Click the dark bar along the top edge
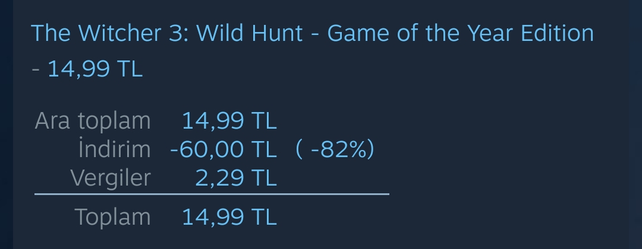The width and height of the screenshot is (642, 249). pos(321,3)
